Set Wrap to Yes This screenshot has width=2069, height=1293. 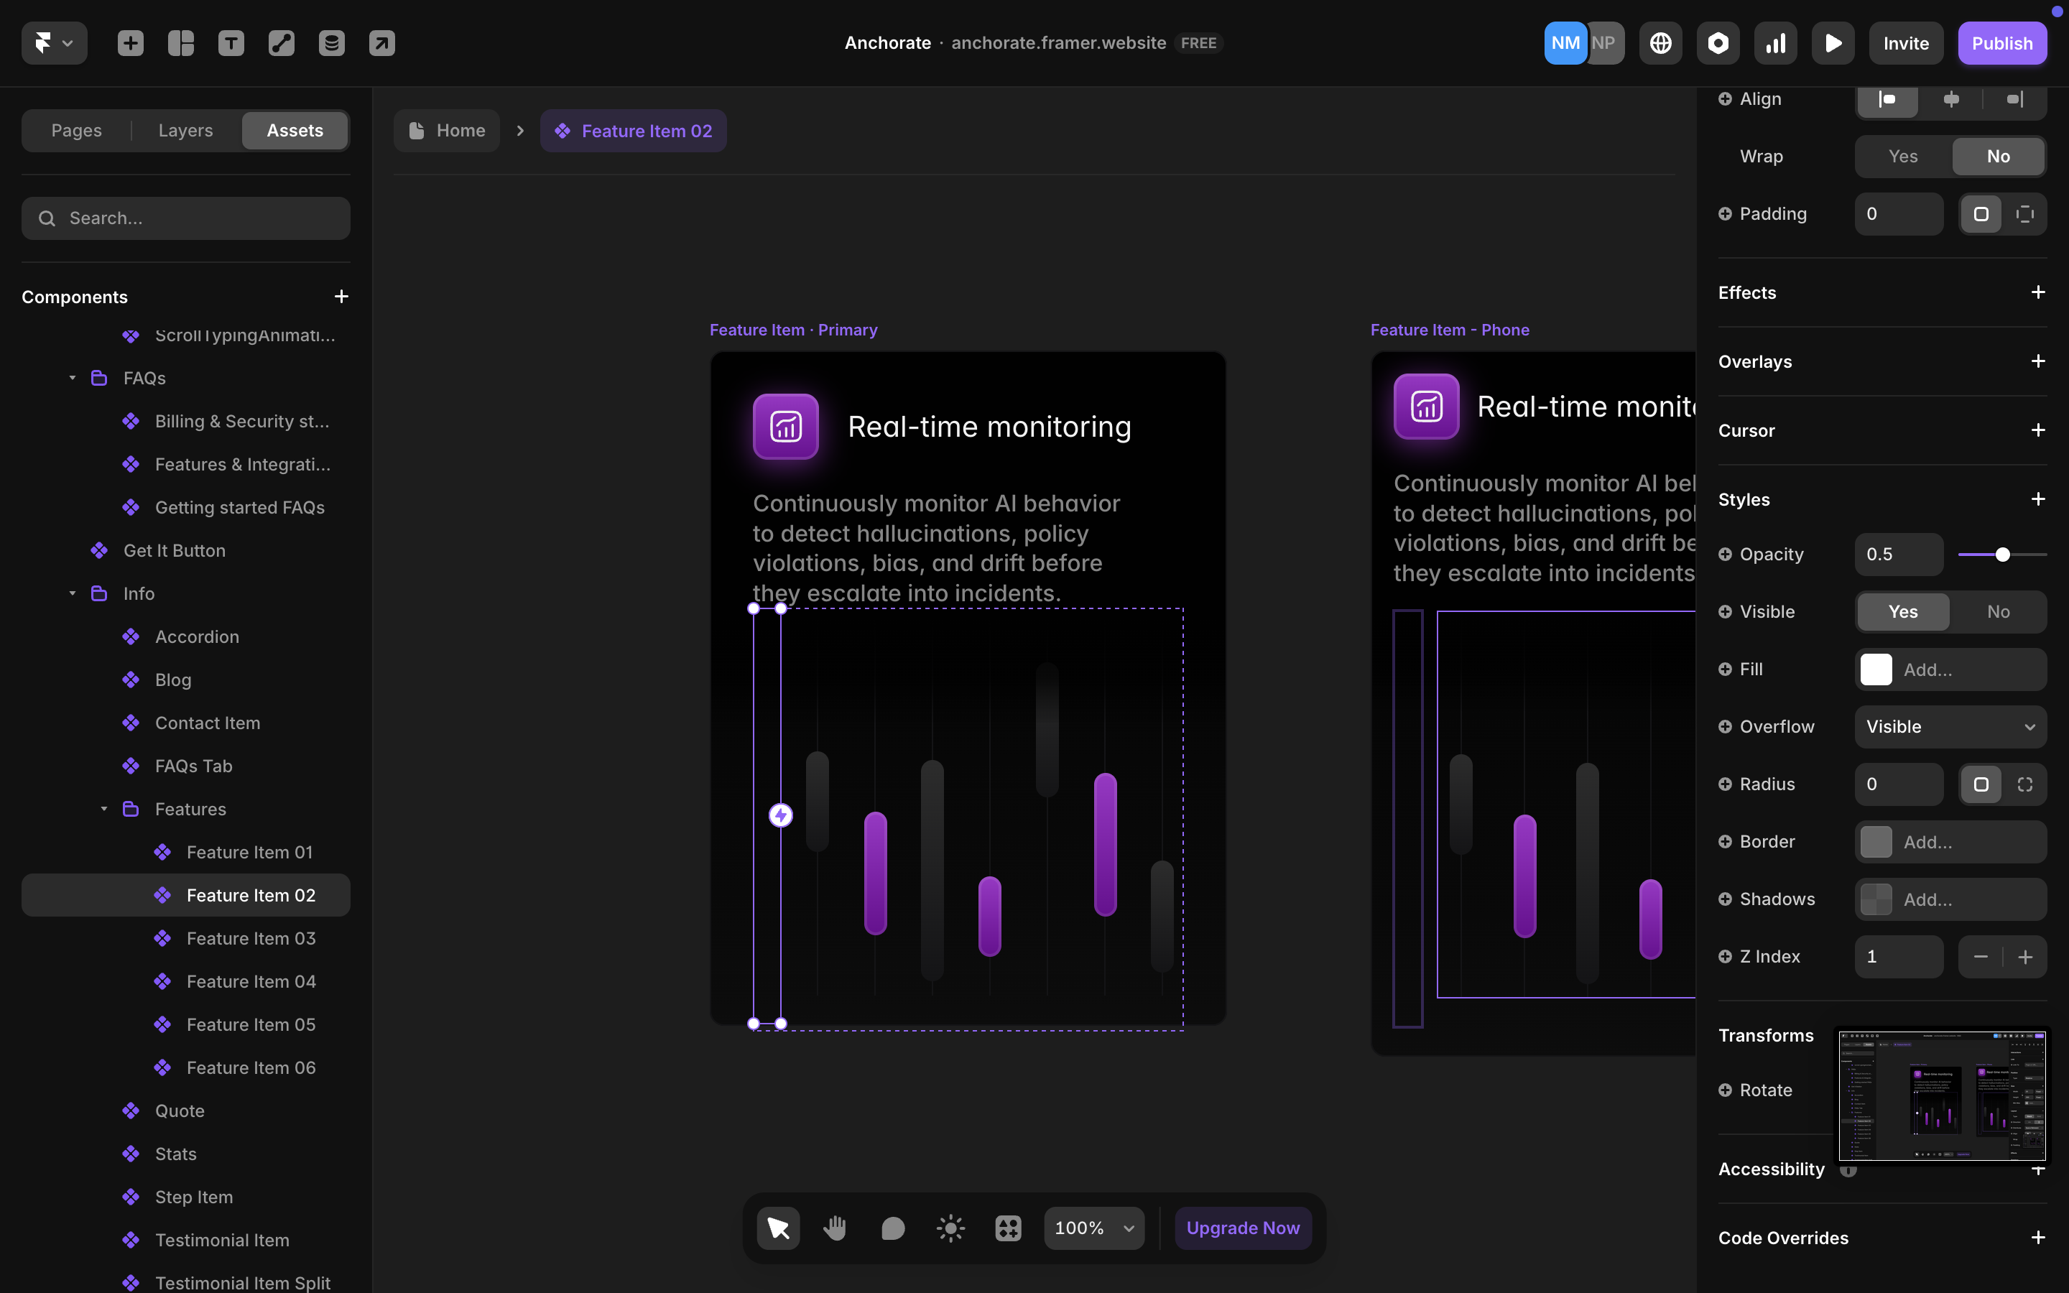click(x=1903, y=157)
